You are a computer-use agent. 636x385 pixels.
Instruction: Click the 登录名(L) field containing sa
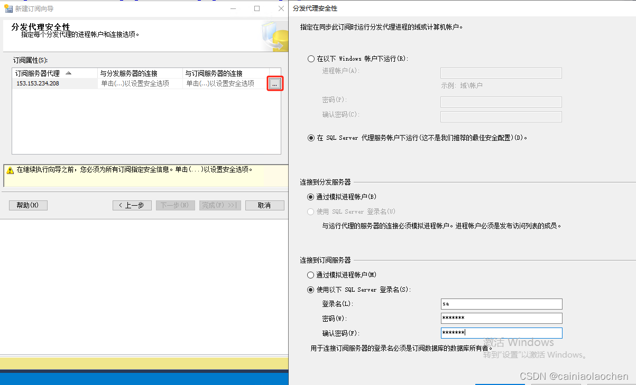pyautogui.click(x=501, y=304)
